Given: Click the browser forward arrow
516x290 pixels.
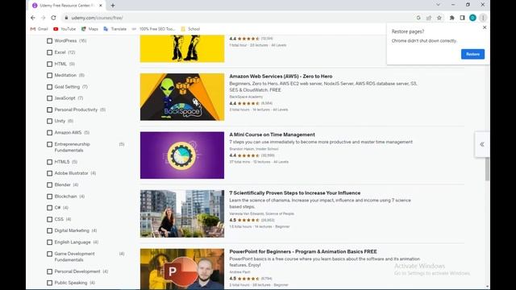Looking at the screenshot, I should click(x=43, y=18).
